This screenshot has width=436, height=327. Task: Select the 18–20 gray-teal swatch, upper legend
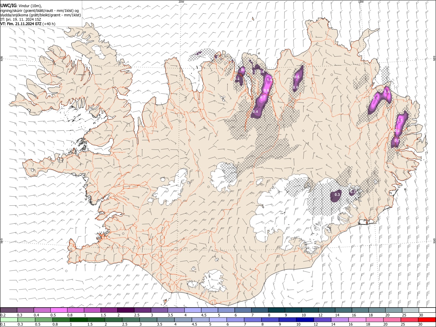[x=376, y=310]
